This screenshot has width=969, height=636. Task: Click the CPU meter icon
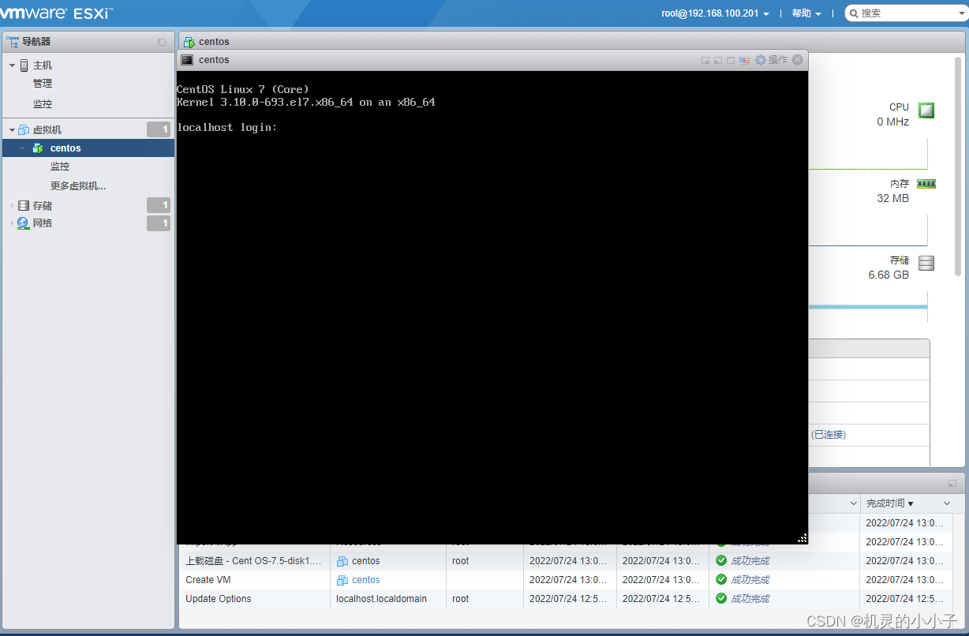click(925, 110)
